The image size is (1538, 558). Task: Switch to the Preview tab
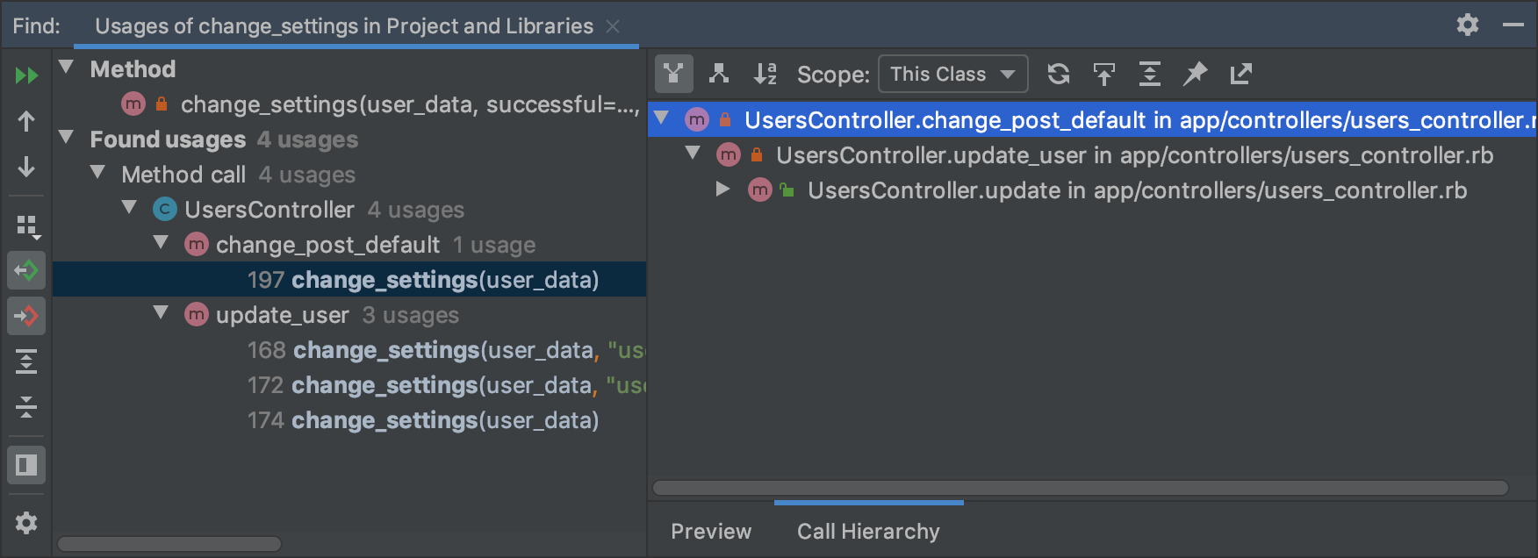711,531
